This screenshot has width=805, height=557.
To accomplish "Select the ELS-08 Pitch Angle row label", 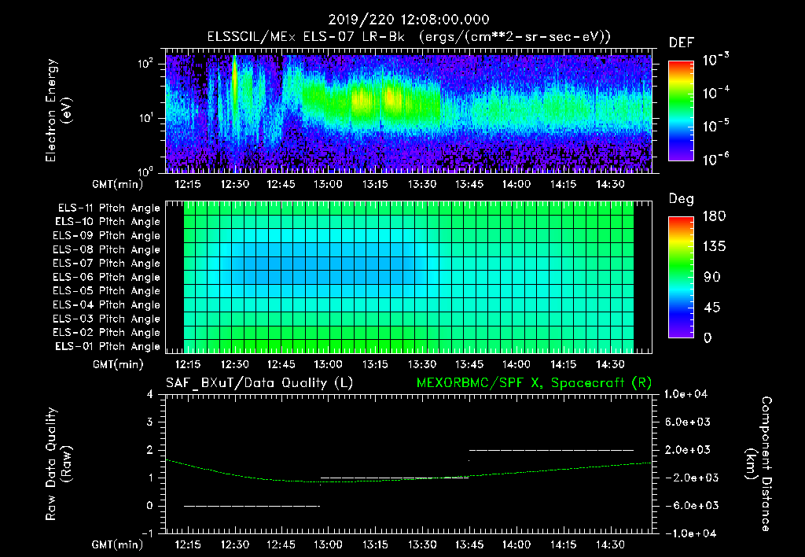I will pos(107,249).
